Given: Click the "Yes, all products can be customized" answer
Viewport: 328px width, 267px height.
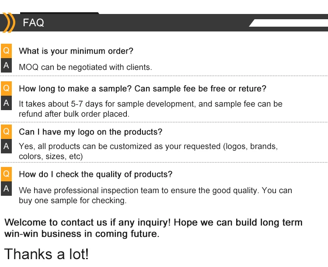Looking at the screenshot, I should coord(148,151).
